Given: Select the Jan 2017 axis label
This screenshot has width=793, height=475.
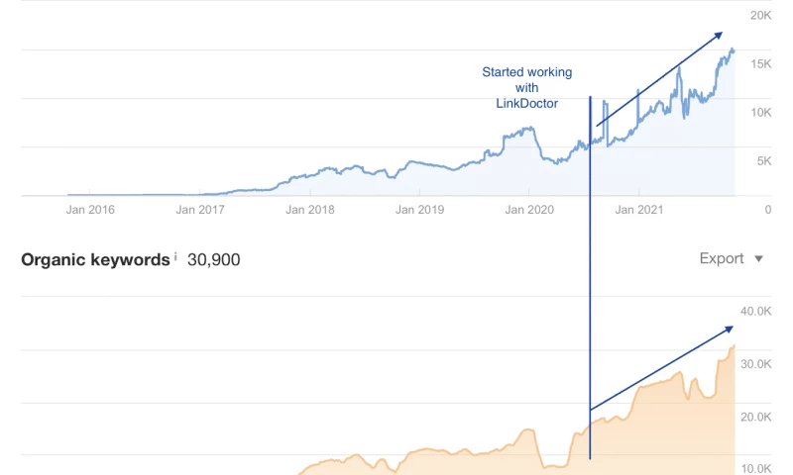Looking at the screenshot, I should [200, 210].
